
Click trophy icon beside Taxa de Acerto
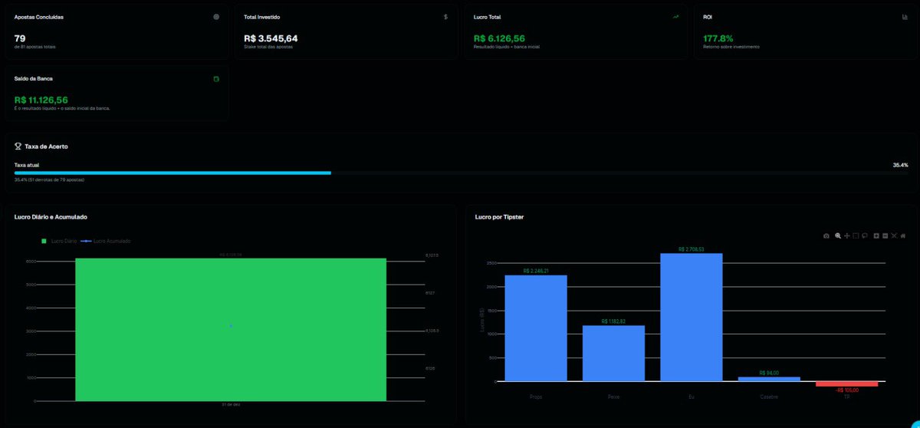tap(18, 146)
